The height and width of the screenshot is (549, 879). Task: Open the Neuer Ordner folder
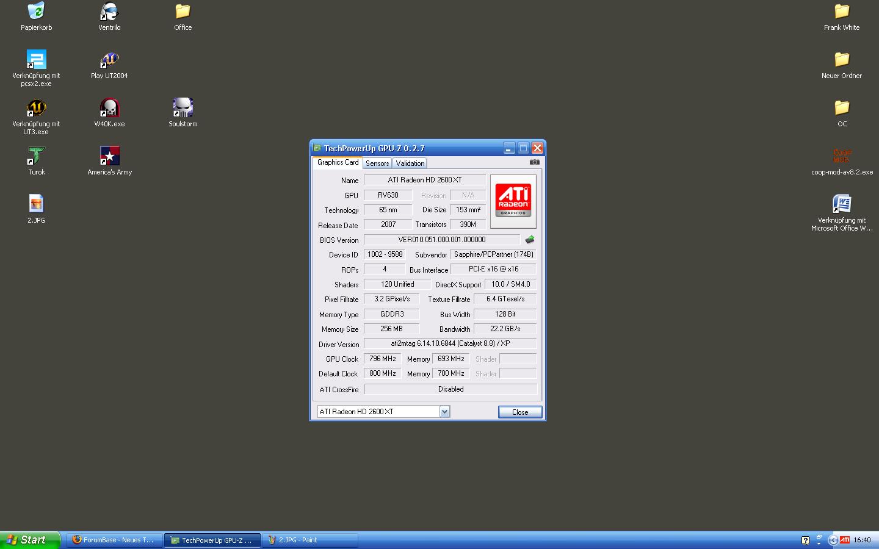click(x=842, y=59)
